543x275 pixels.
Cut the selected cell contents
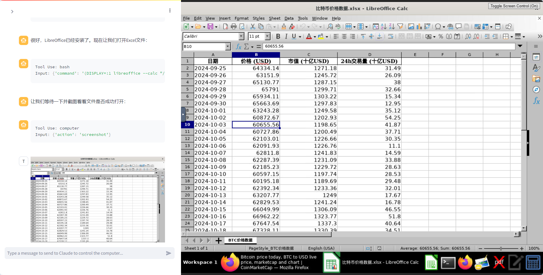[253, 27]
